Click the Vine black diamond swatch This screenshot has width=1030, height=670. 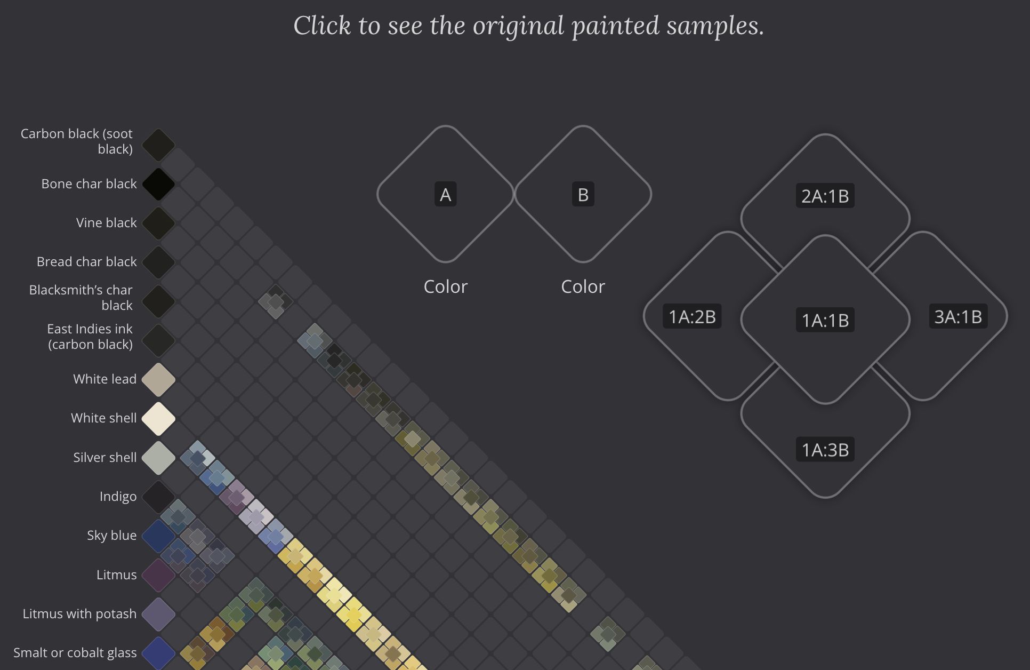coord(158,223)
